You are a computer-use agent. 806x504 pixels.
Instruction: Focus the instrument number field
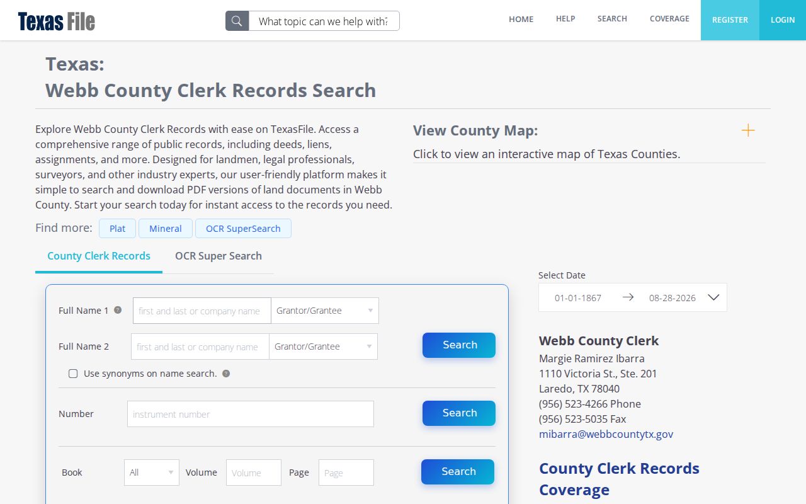point(251,414)
